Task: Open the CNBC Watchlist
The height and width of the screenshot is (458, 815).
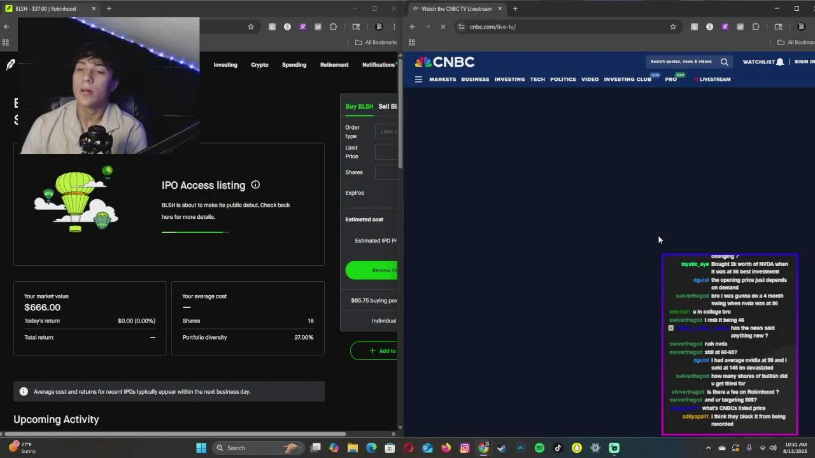Action: (x=763, y=62)
